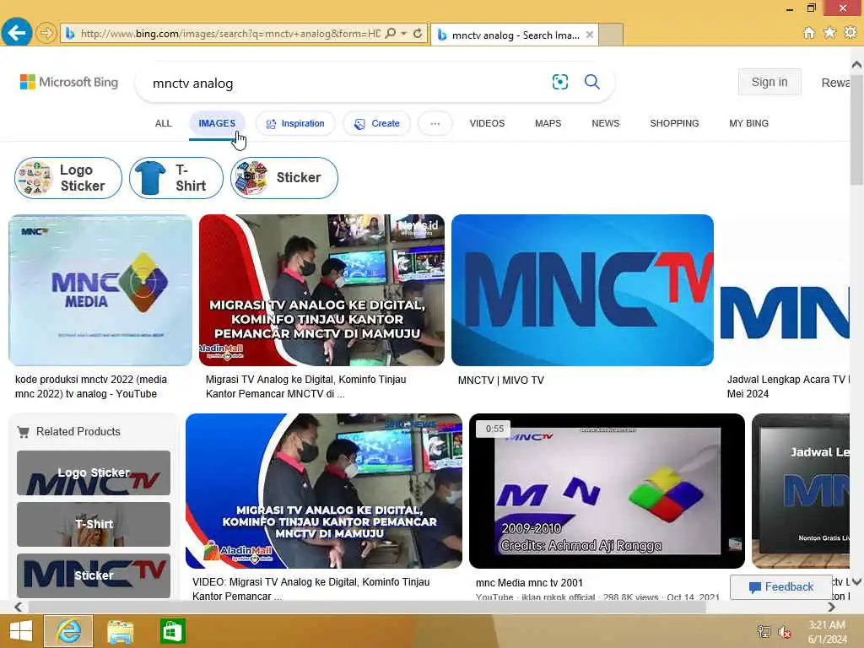The width and height of the screenshot is (864, 648).
Task: Open the MY BING tab
Action: pyautogui.click(x=749, y=123)
